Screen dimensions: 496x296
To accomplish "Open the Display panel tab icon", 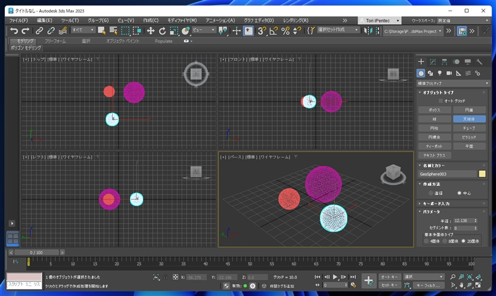I will coord(467,61).
